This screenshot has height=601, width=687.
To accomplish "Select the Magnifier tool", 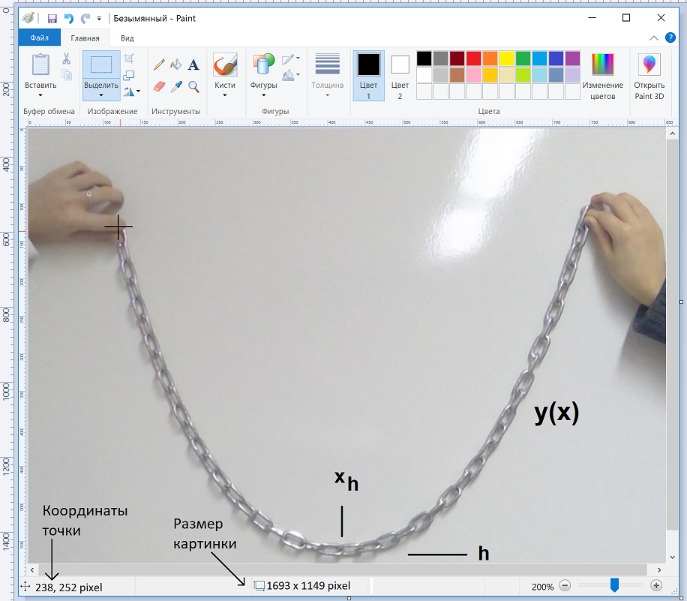I will pos(193,86).
